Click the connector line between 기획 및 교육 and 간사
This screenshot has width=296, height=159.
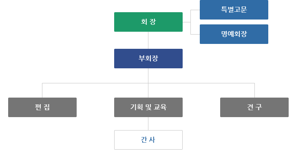[x=148, y=124]
